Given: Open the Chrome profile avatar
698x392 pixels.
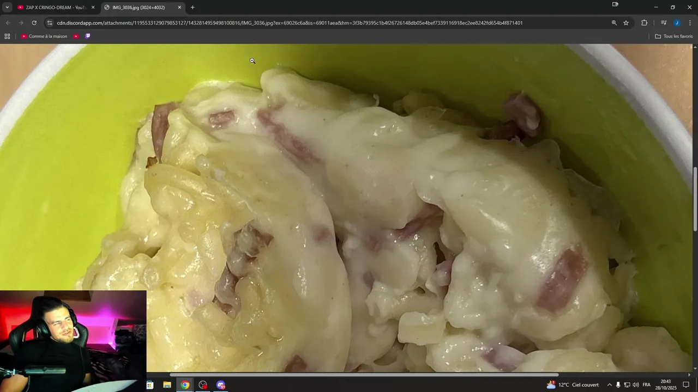Looking at the screenshot, I should point(677,23).
